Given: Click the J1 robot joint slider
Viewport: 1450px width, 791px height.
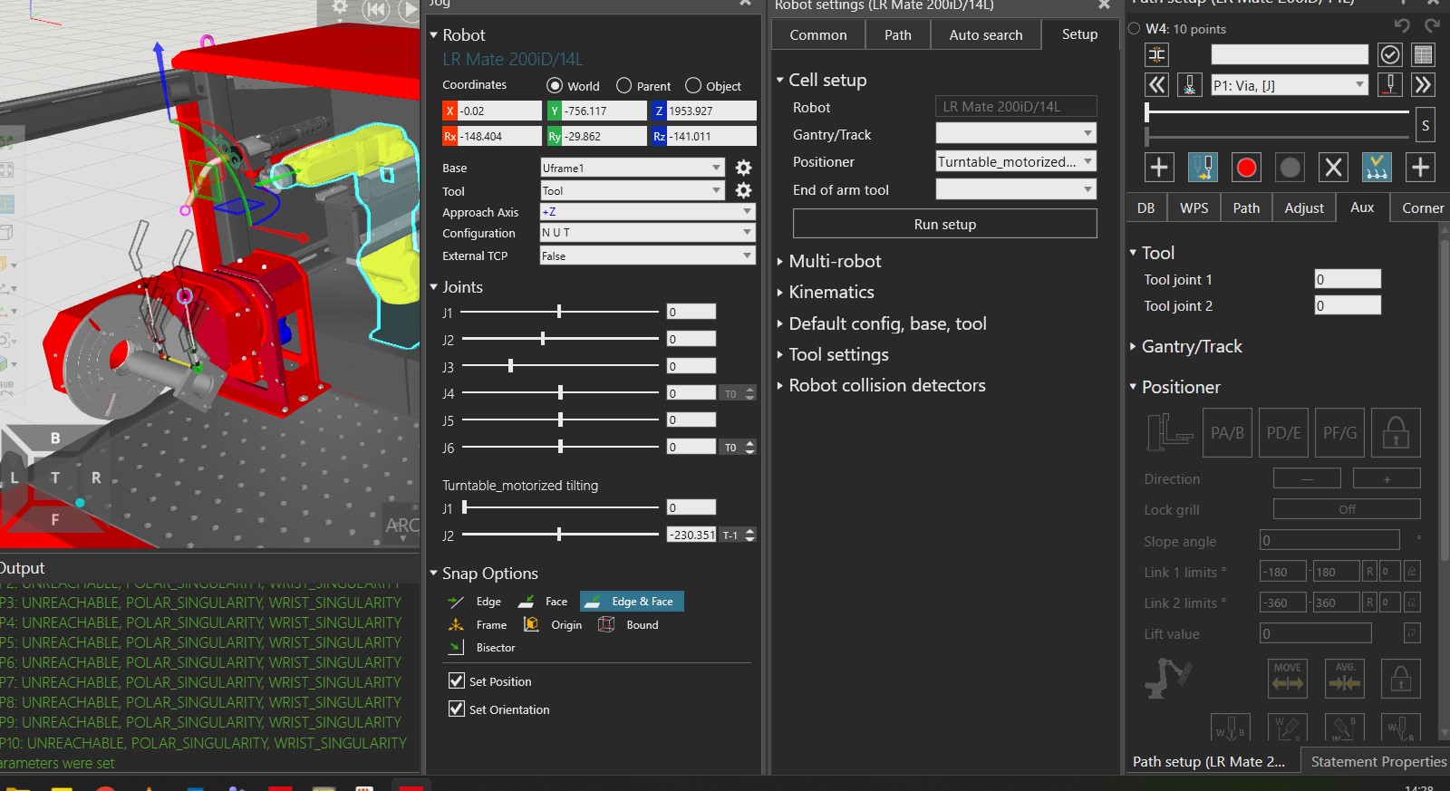Looking at the screenshot, I should click(x=559, y=312).
